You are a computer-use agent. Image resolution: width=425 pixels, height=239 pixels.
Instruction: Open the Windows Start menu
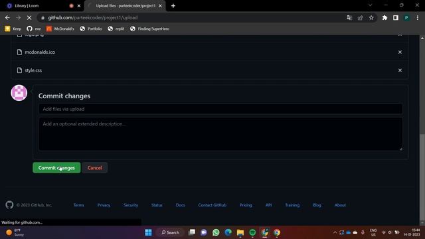click(148, 232)
